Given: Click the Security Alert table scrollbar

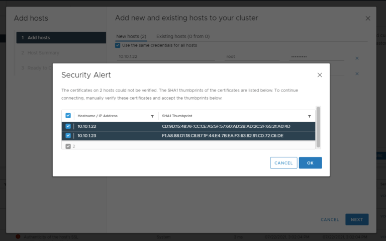Looking at the screenshot, I should coord(318,127).
